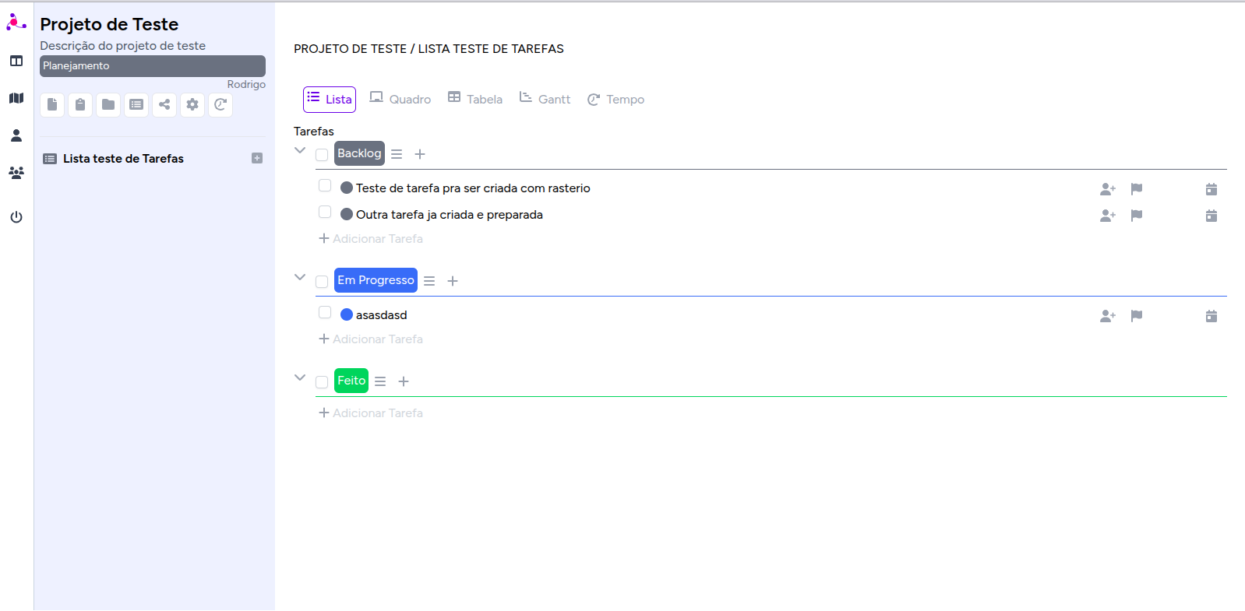Switch to the Quadro tab
The width and height of the screenshot is (1245, 611).
400,99
